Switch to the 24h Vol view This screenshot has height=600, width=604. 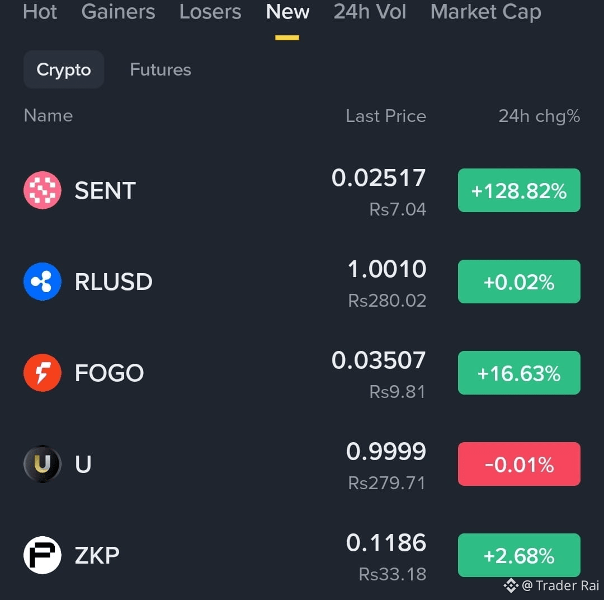tap(369, 12)
